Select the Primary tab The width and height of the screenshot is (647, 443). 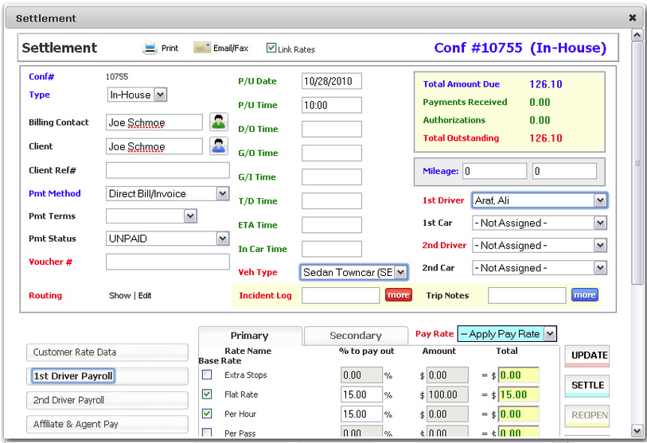249,336
